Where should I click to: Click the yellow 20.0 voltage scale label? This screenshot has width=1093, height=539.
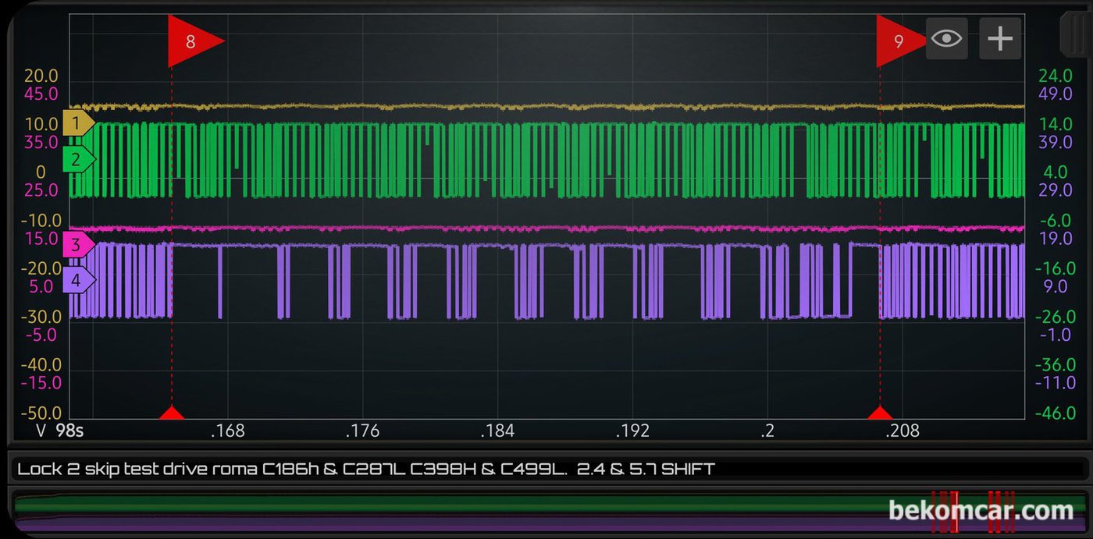[41, 76]
